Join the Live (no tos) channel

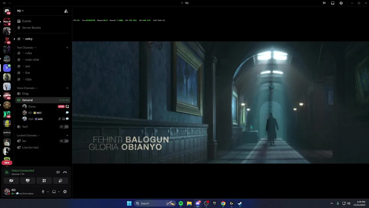tap(42, 147)
